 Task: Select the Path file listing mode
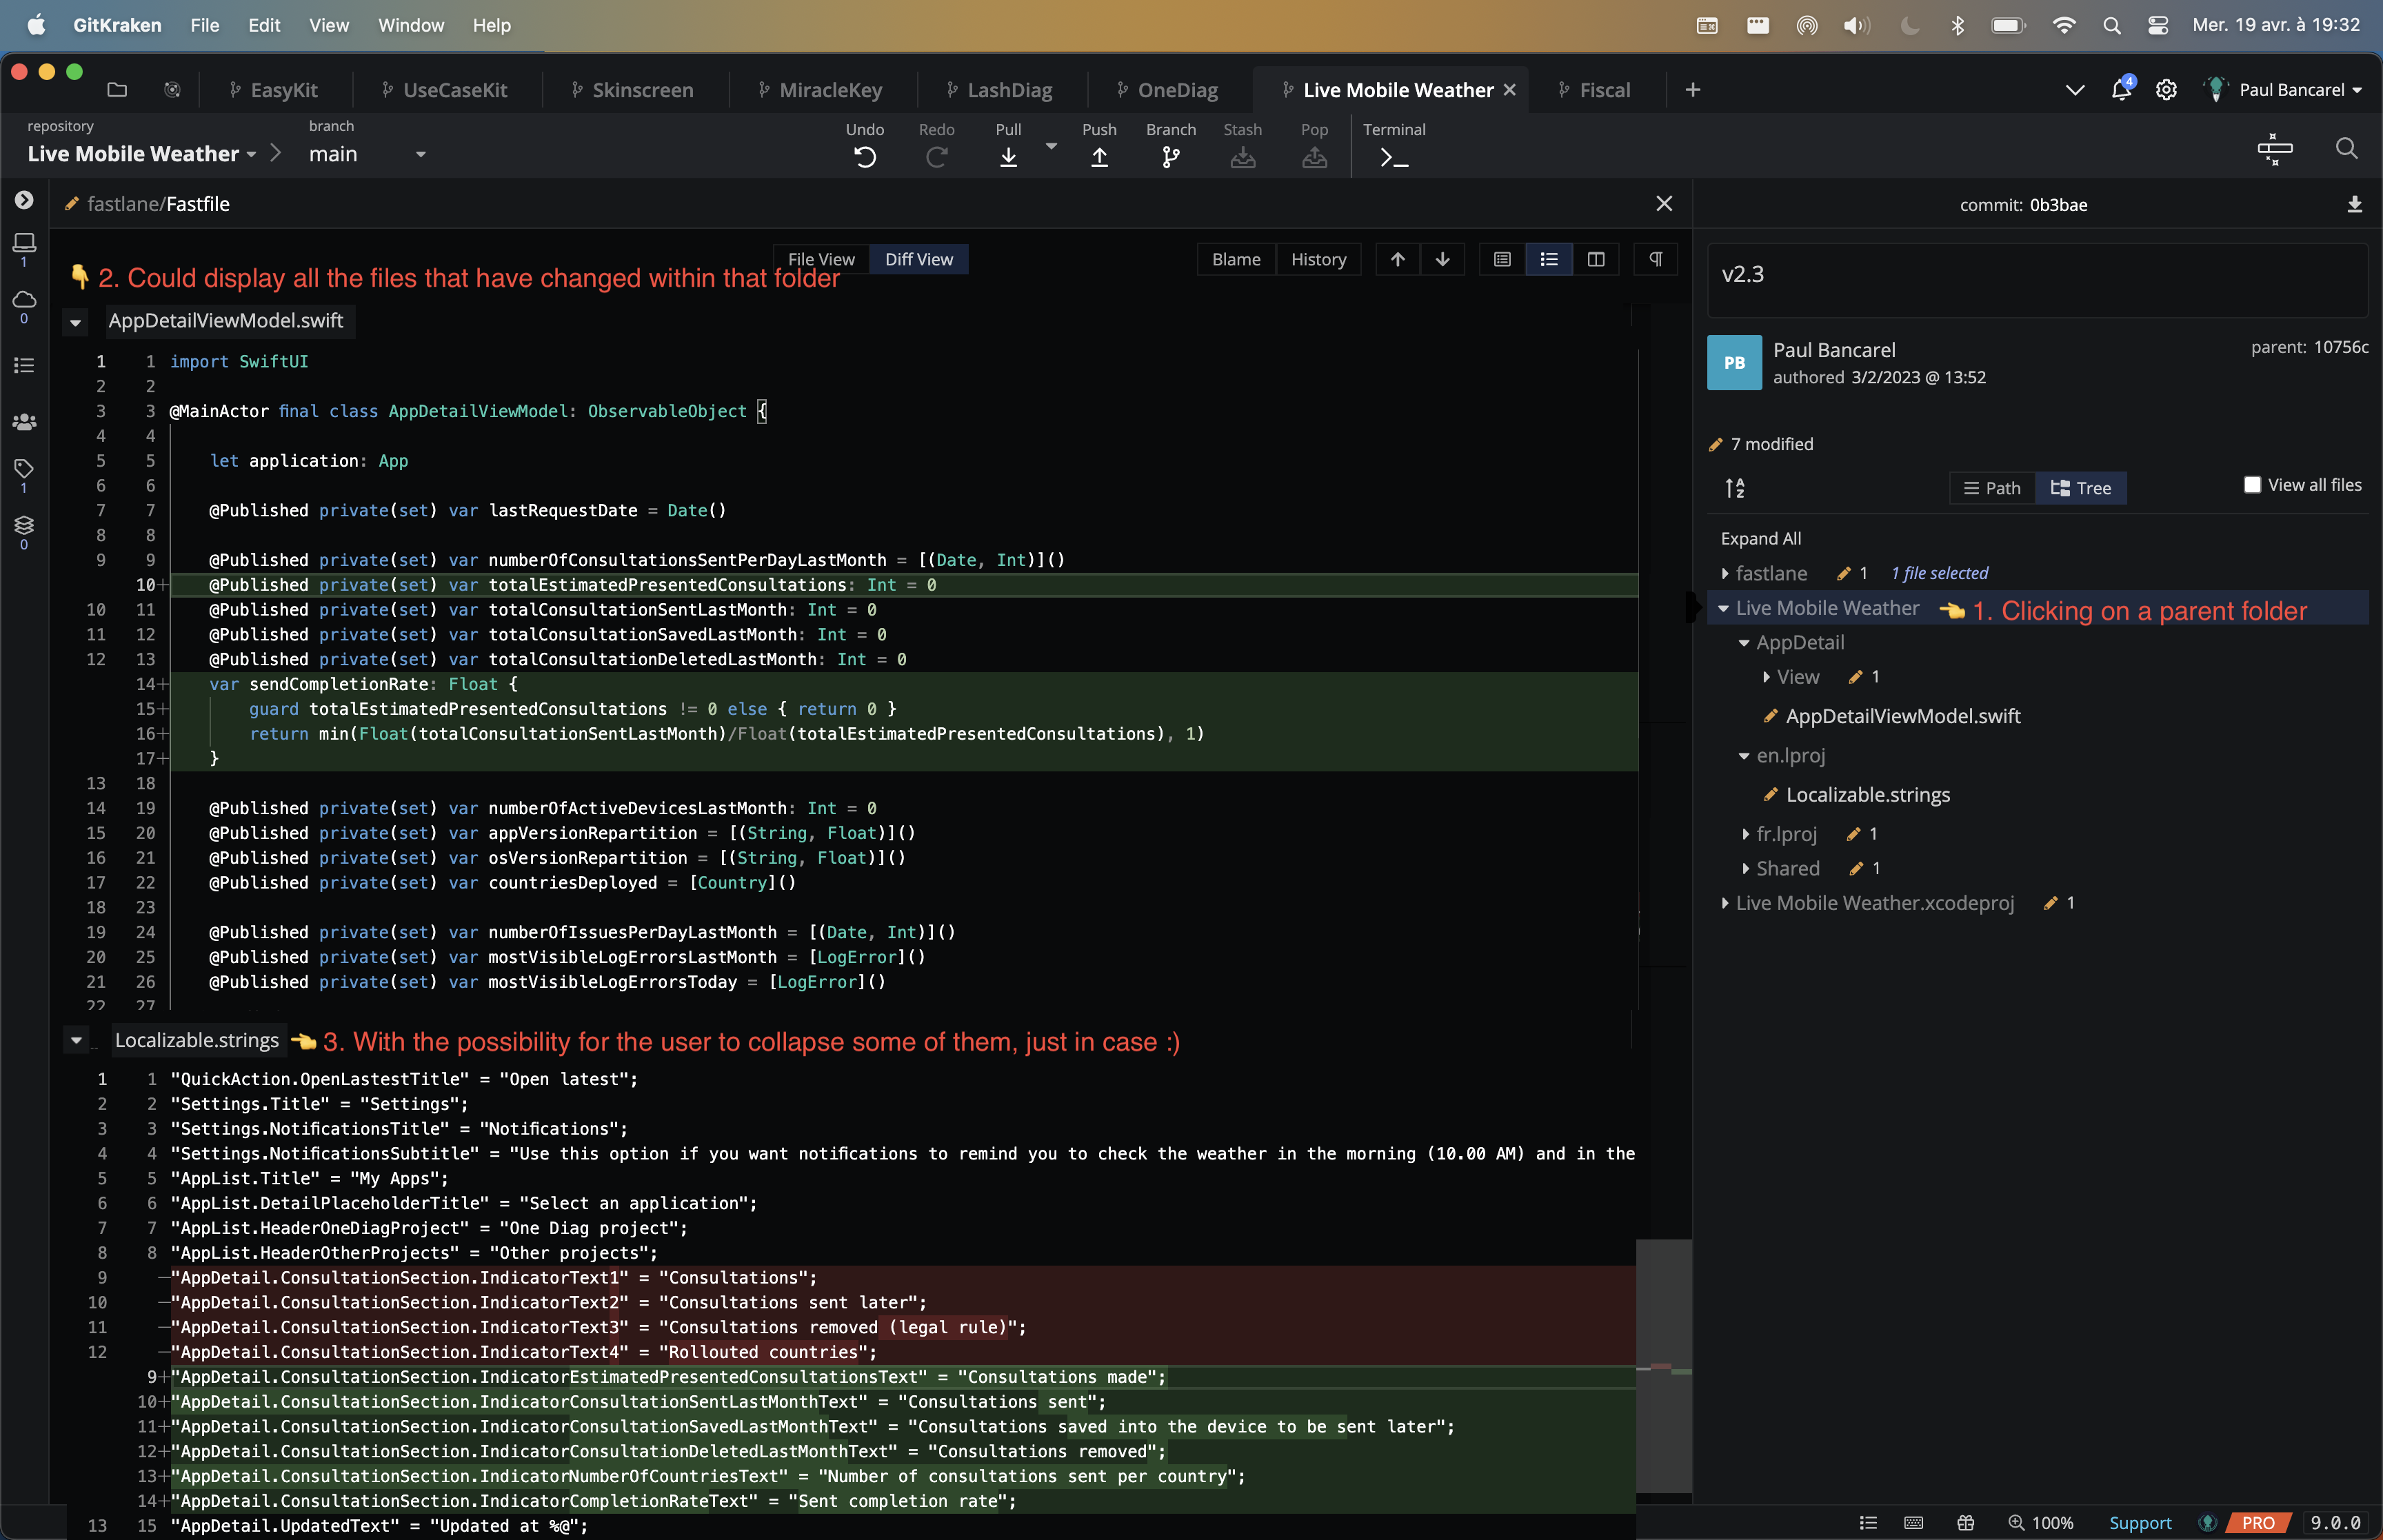1992,488
